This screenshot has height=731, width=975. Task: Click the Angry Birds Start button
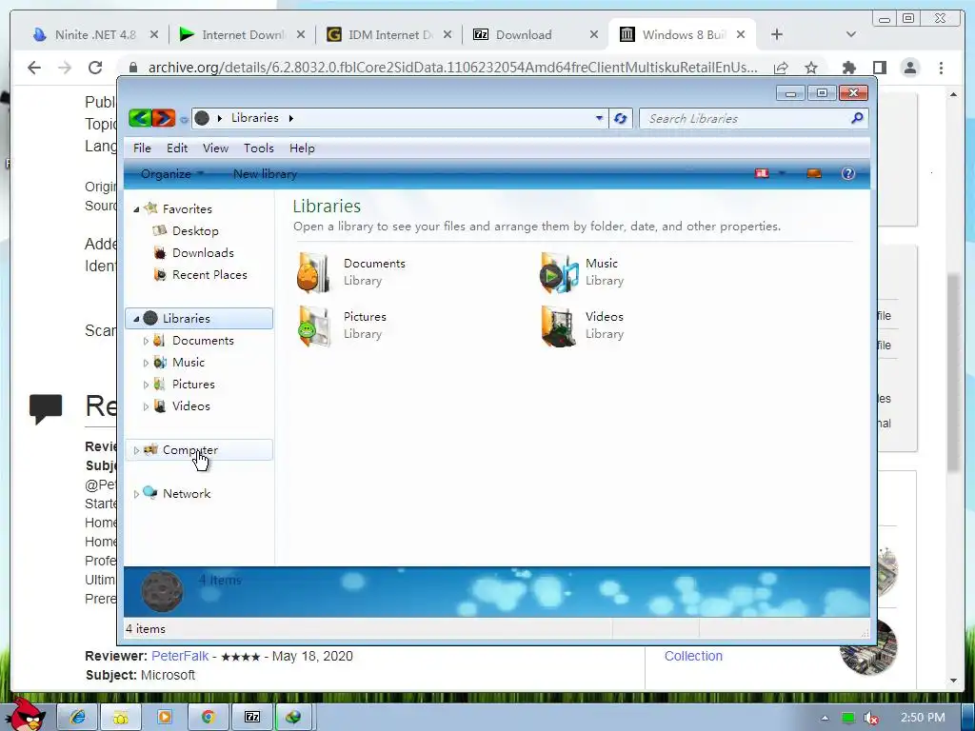pos(26,716)
